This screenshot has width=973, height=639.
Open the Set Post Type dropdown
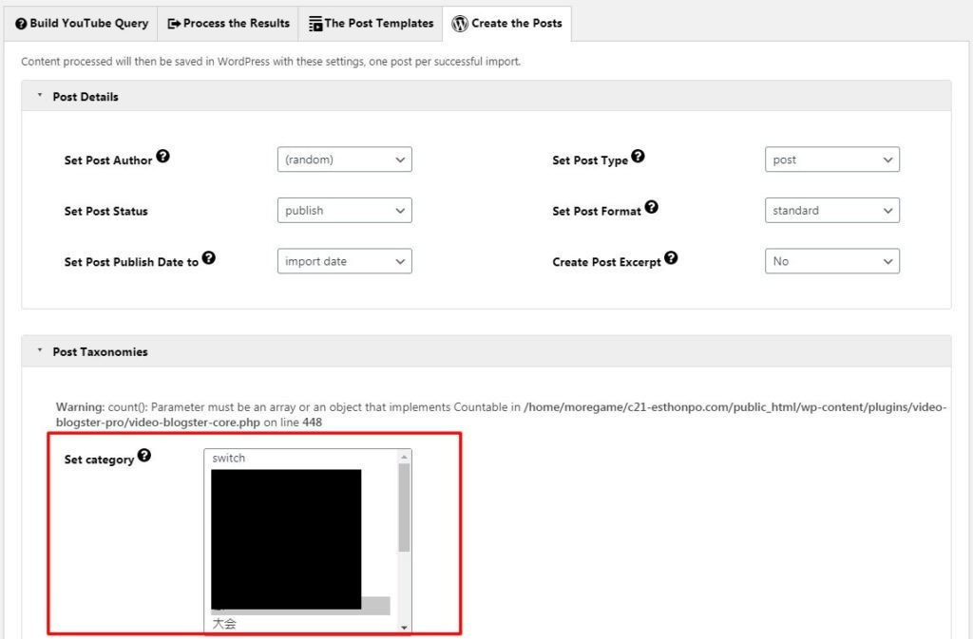click(x=832, y=160)
